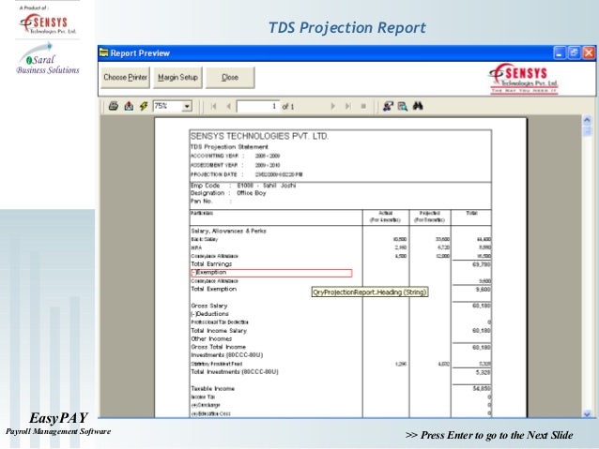Click the search magnifier icon
599x449 pixels.
tap(402, 106)
